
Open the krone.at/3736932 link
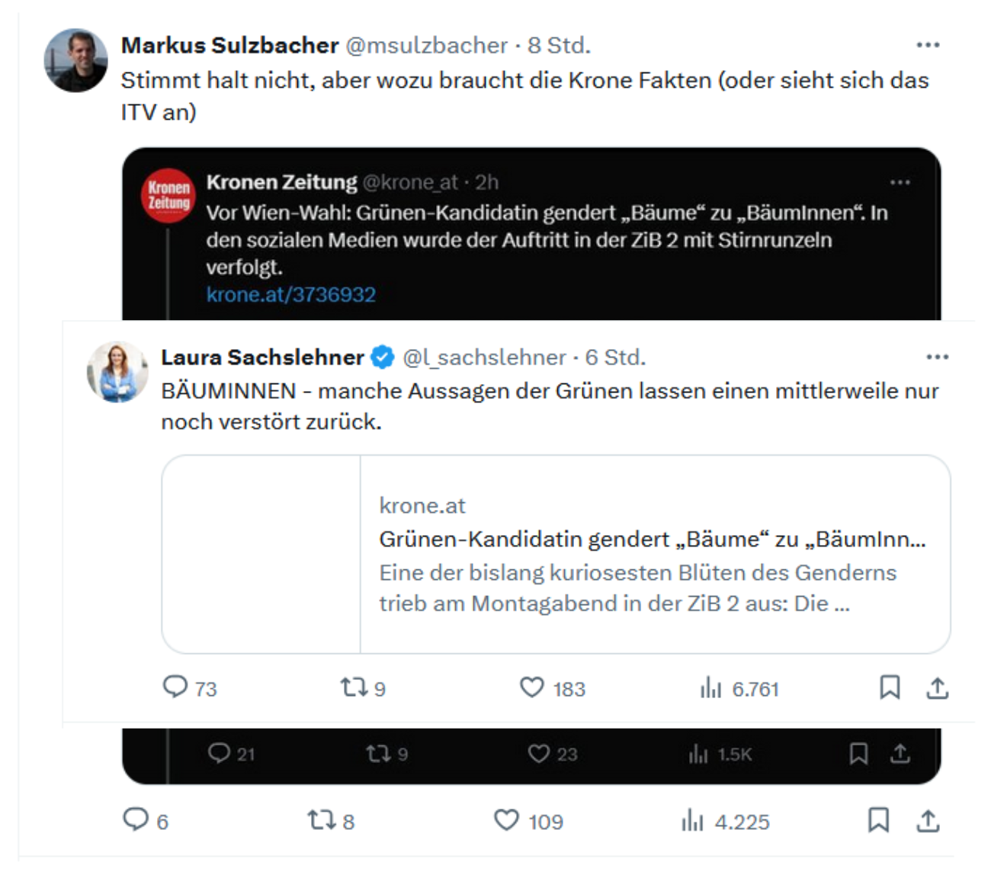coord(291,294)
